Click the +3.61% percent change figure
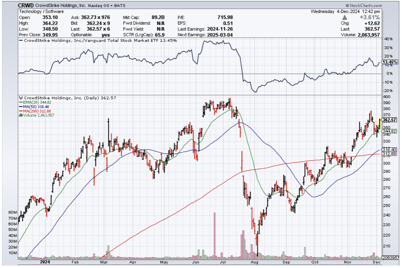The width and height of the screenshot is (402, 268). click(370, 17)
